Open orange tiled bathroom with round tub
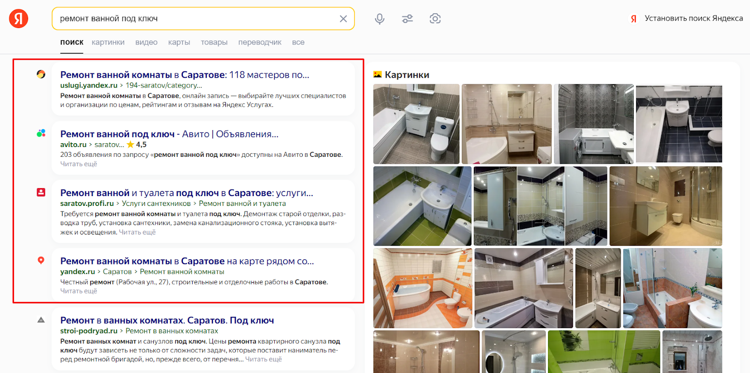The width and height of the screenshot is (750, 373). click(423, 288)
